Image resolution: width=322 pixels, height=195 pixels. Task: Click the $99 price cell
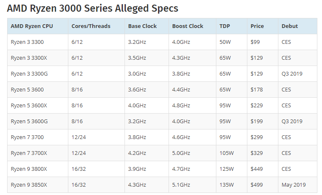point(255,42)
